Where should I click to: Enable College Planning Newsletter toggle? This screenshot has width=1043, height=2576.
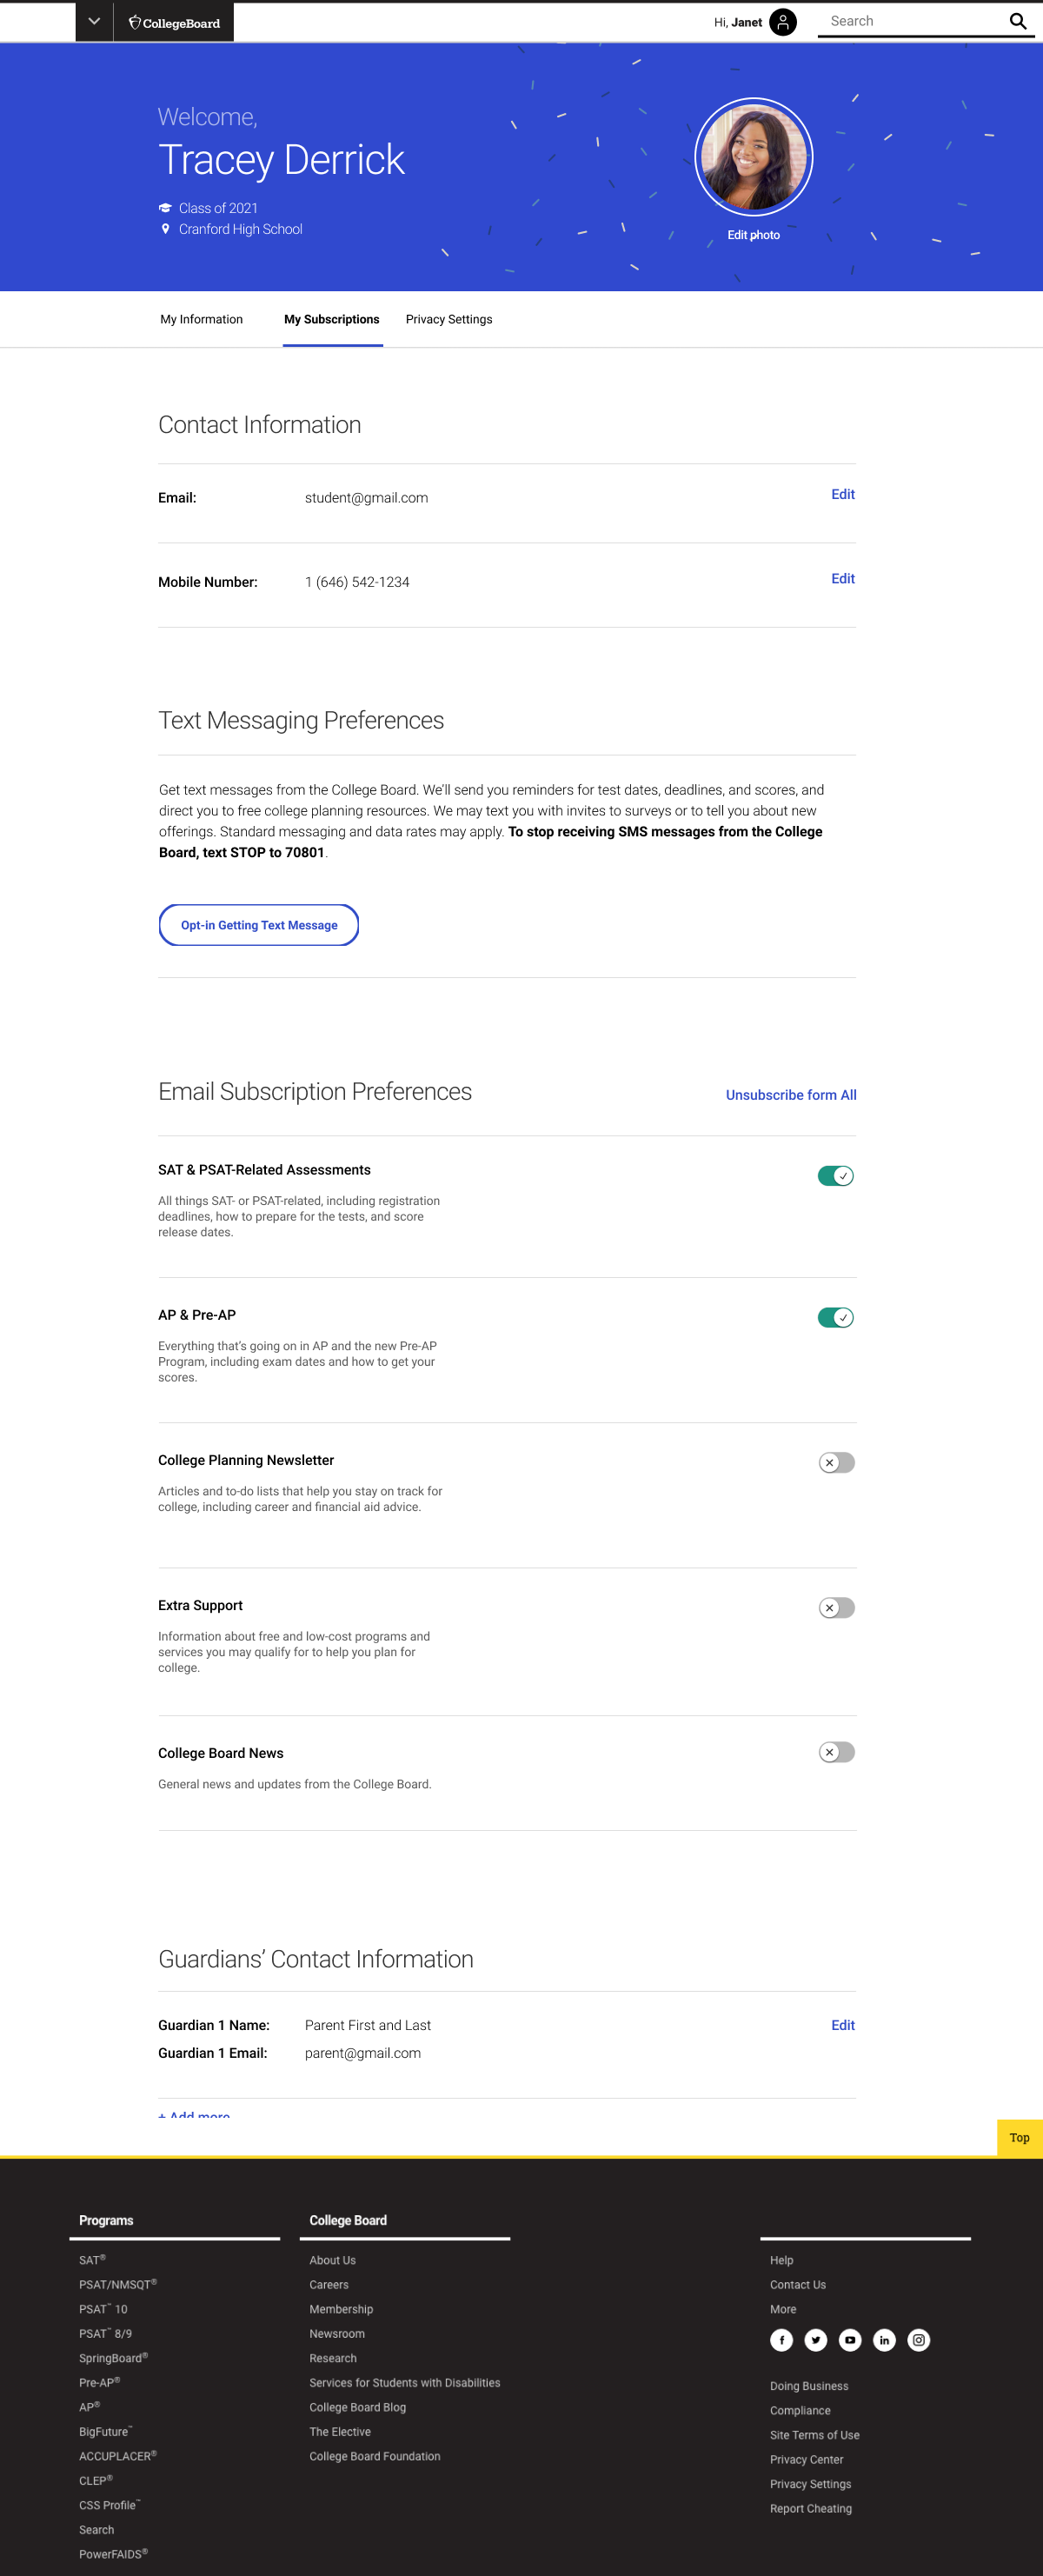(x=836, y=1462)
